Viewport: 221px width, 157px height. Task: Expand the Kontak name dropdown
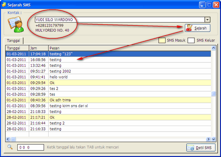coord(207,20)
